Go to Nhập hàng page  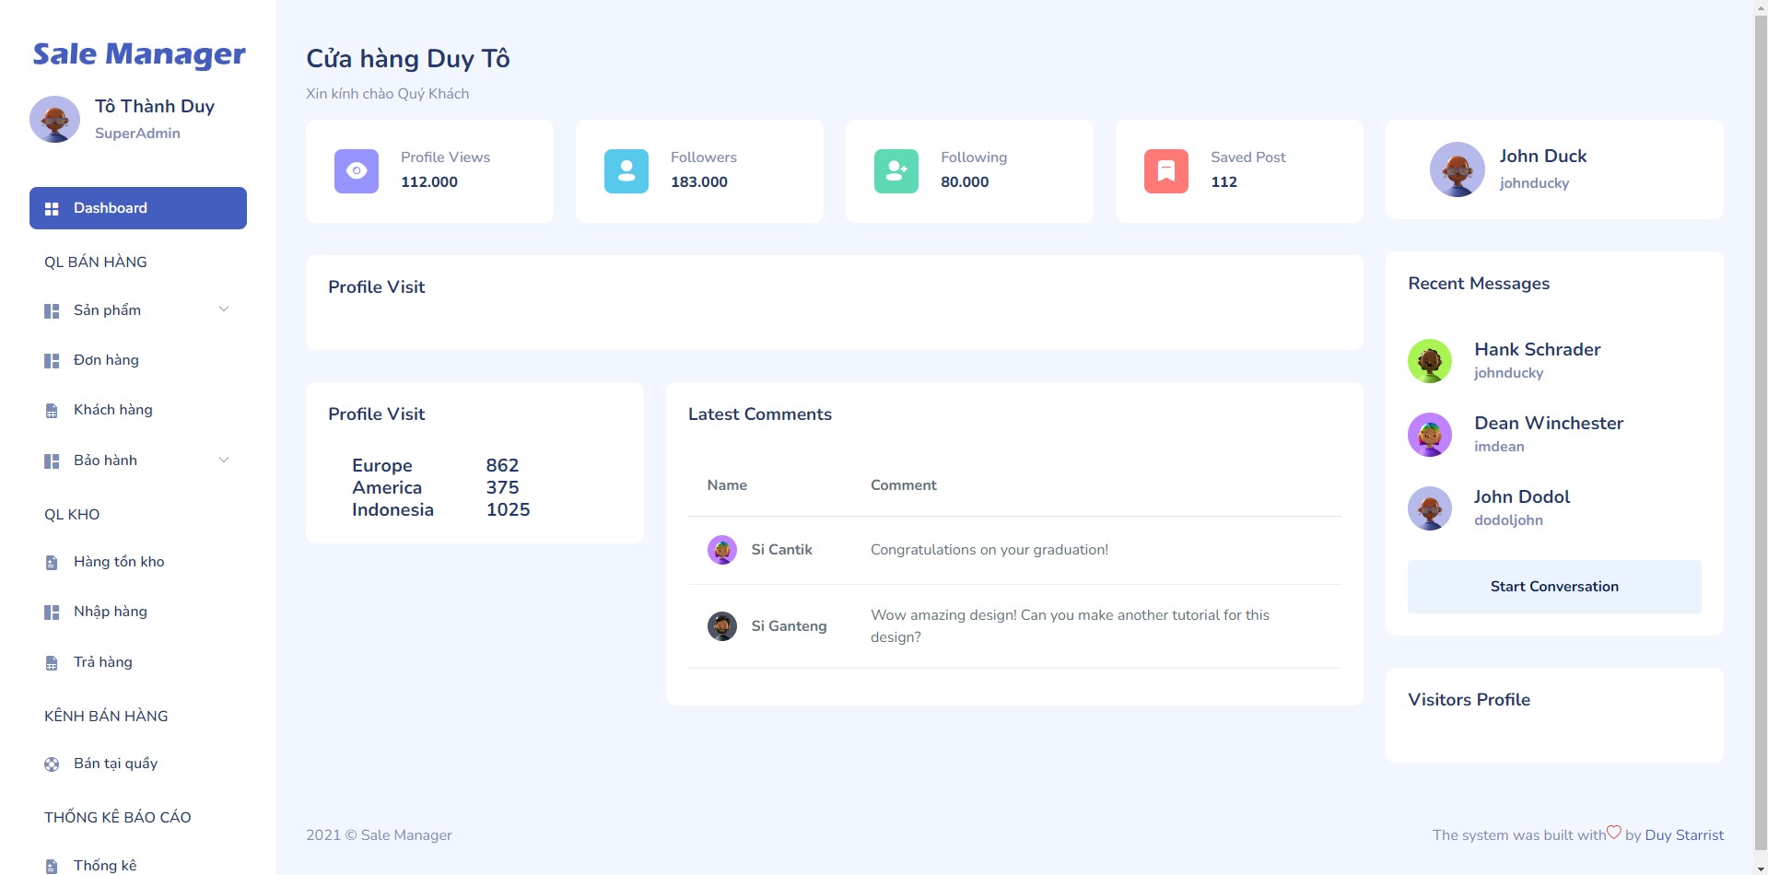click(110, 612)
